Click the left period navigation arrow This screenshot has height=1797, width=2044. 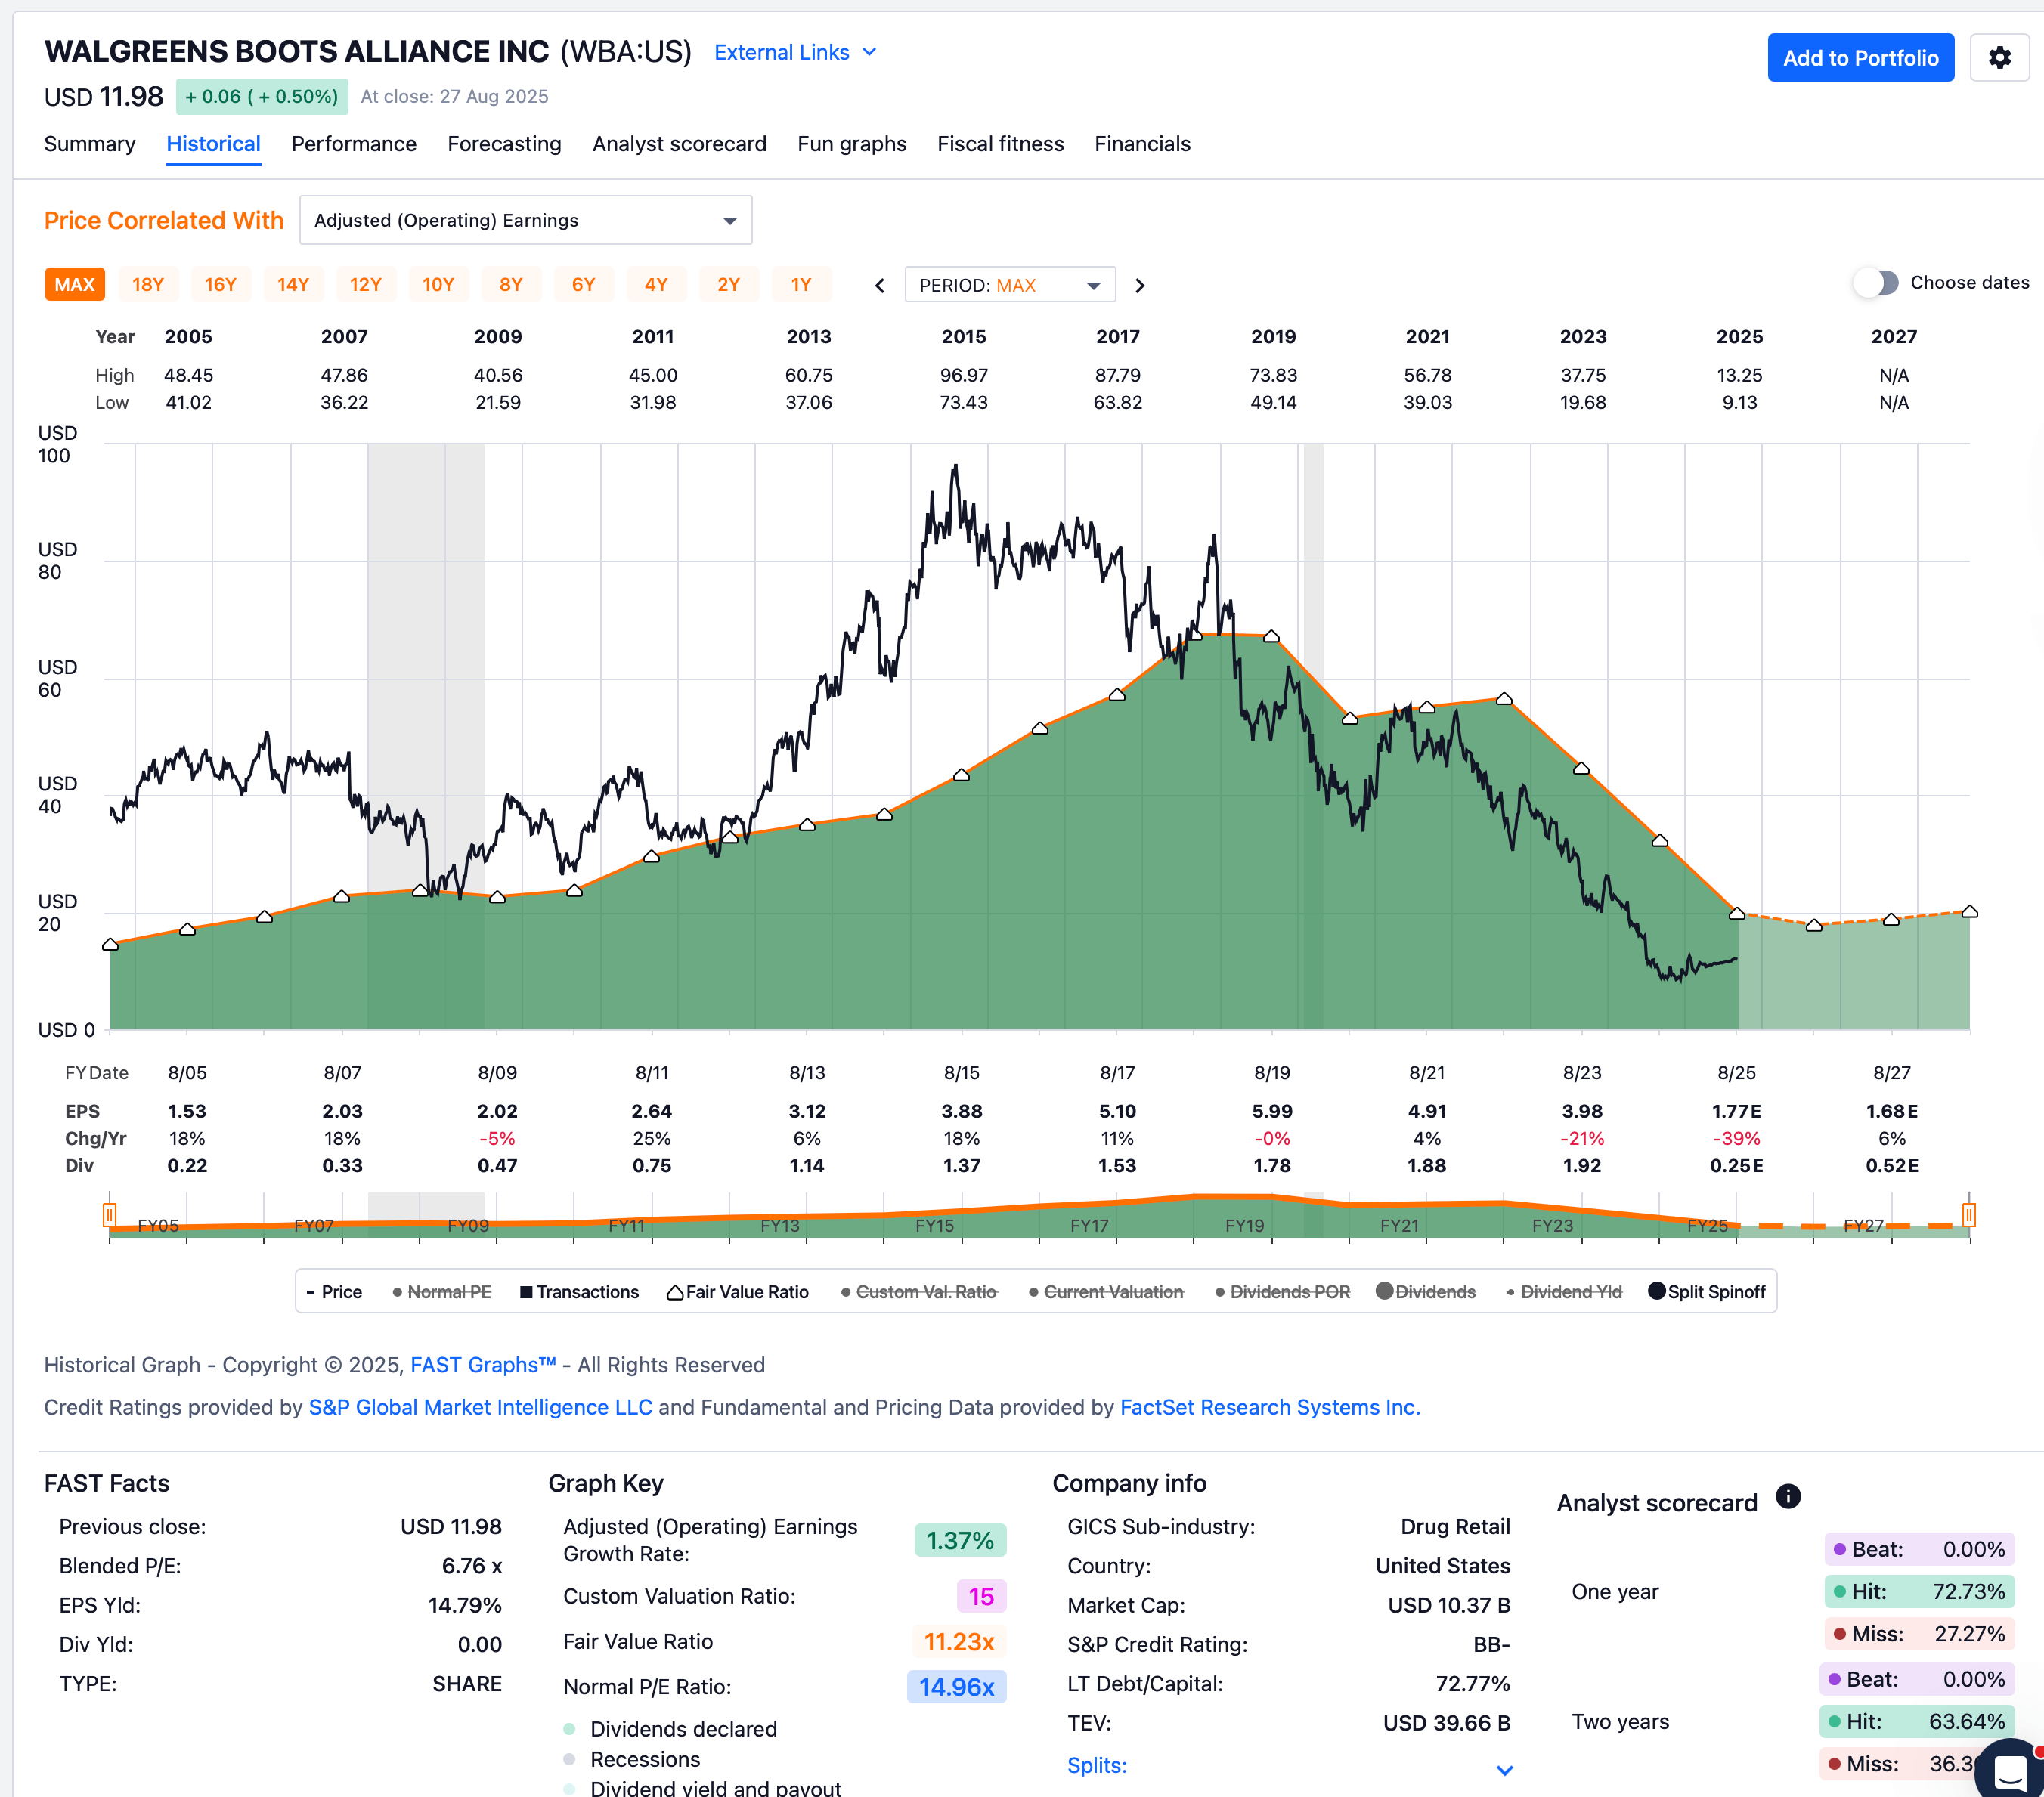coord(879,285)
